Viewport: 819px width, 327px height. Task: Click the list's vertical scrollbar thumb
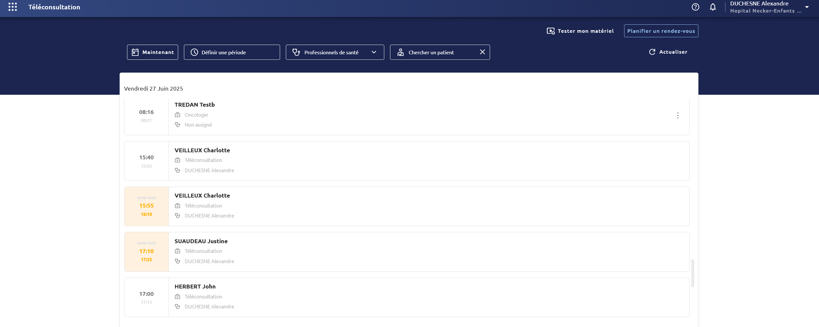pos(692,273)
